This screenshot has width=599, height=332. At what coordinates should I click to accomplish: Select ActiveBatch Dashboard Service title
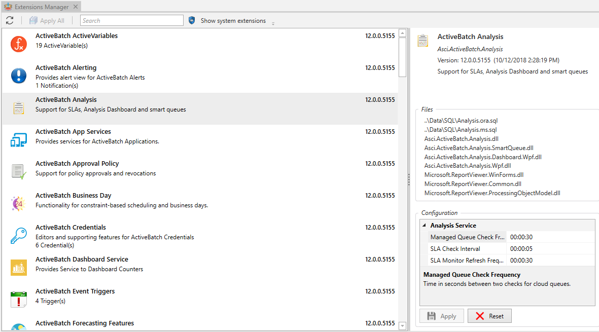coord(82,259)
